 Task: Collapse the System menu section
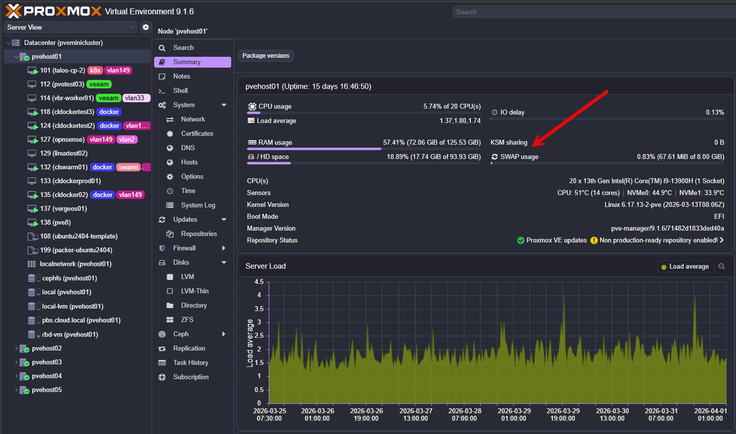(x=224, y=105)
